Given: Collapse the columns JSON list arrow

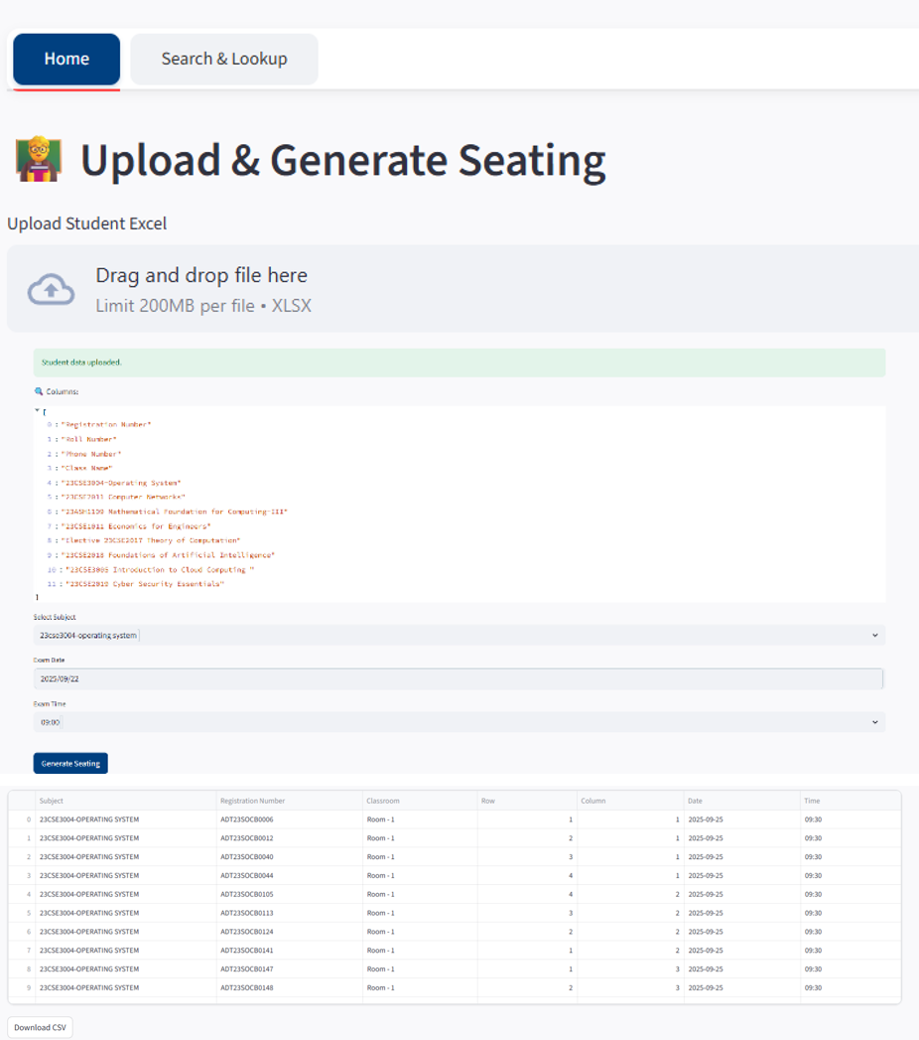Looking at the screenshot, I should (37, 410).
